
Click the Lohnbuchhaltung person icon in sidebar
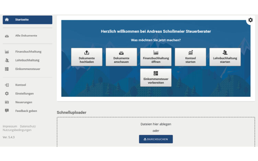(7, 60)
